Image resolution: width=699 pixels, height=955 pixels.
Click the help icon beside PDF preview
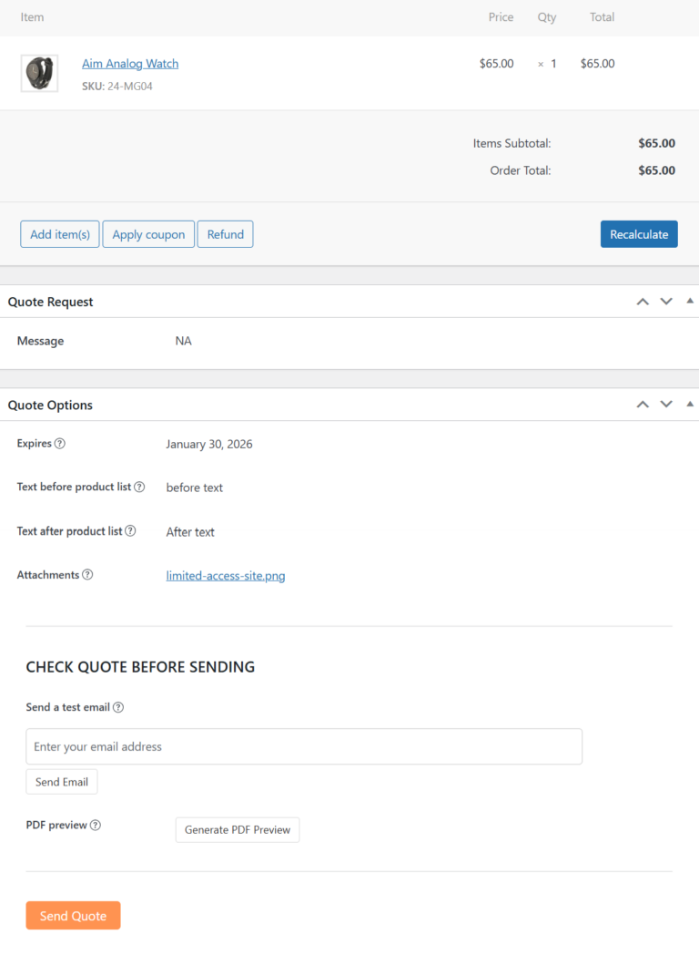click(96, 825)
